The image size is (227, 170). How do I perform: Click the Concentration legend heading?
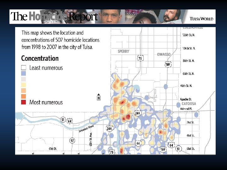click(x=40, y=58)
